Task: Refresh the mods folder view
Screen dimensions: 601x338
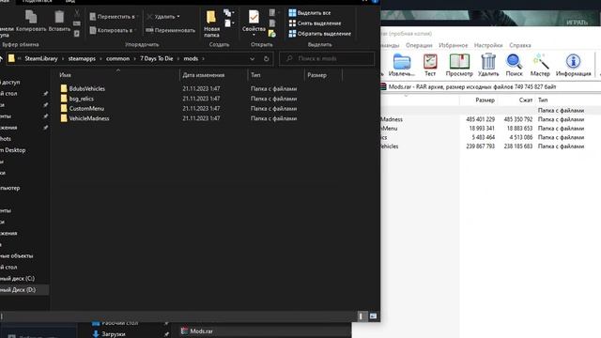Action: [x=266, y=58]
